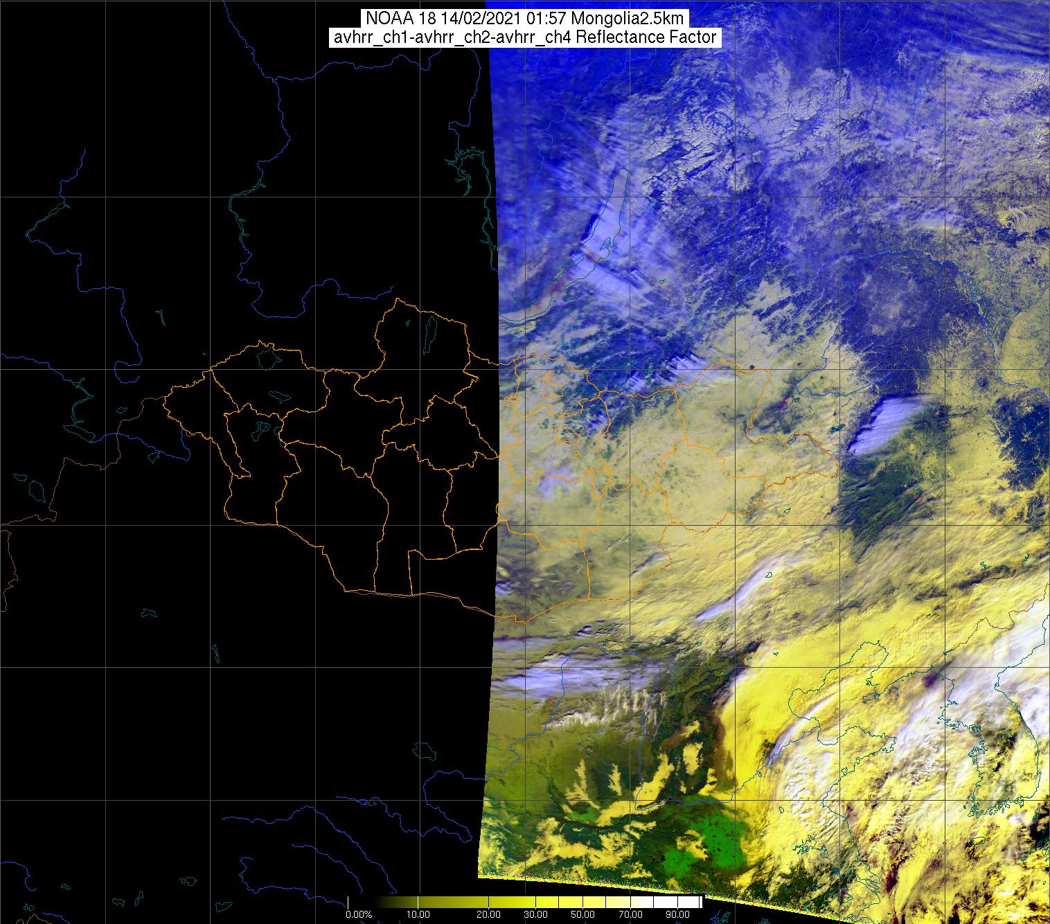Click the '70.00' colorbar label
The height and width of the screenshot is (924, 1050).
click(x=632, y=915)
